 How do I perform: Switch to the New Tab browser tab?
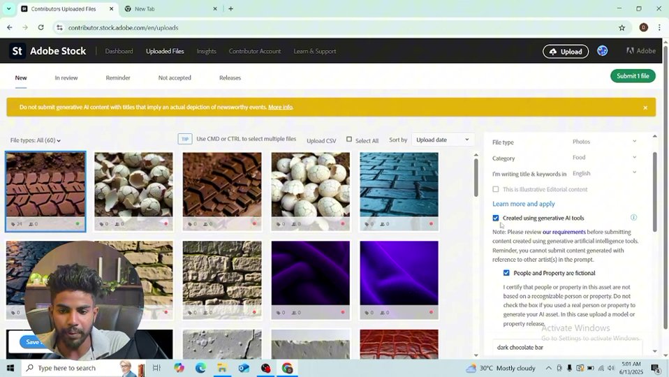(171, 8)
